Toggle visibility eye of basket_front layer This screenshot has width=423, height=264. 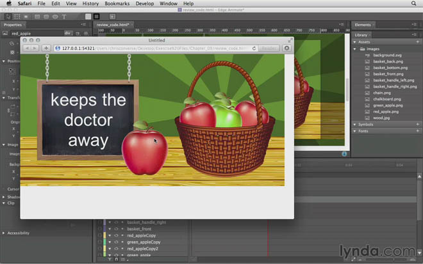tap(116, 229)
